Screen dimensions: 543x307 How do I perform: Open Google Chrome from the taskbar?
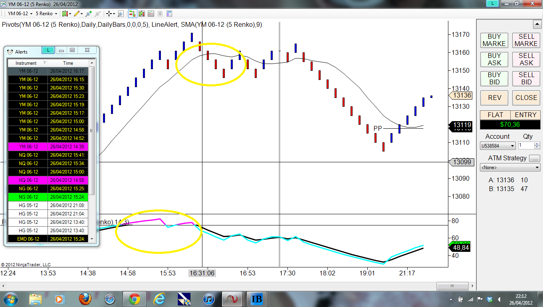point(134,299)
